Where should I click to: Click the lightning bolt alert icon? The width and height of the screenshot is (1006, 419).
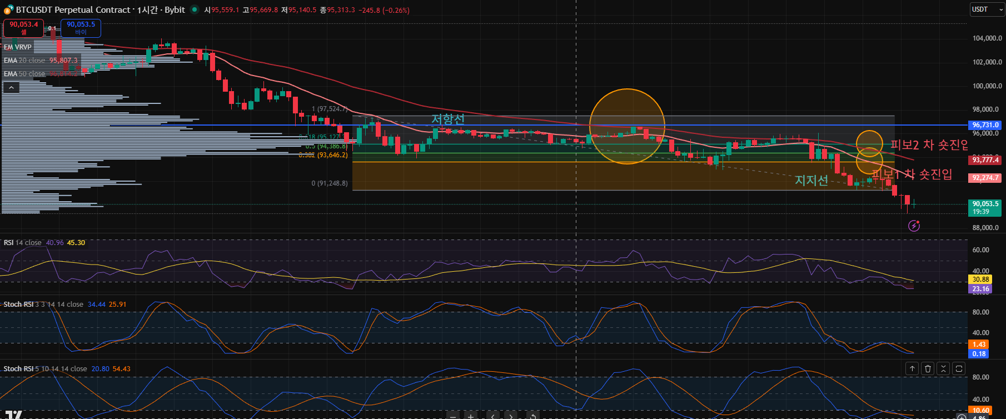(914, 226)
